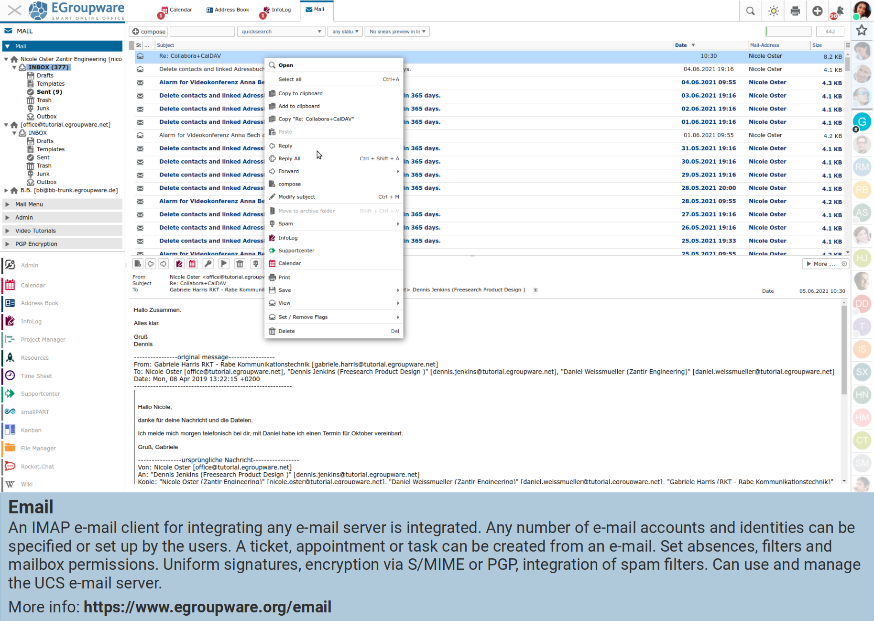Collapse the Nicole Oster Zantir Engineering account tree

coord(6,59)
